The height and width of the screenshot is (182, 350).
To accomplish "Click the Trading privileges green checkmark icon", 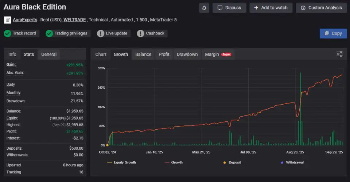I will pyautogui.click(x=49, y=33).
